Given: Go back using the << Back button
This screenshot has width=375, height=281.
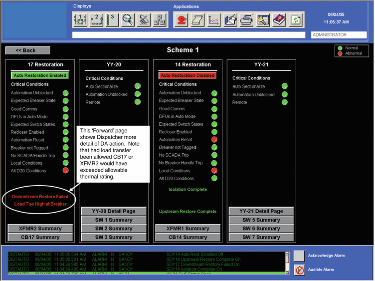Looking at the screenshot, I should (x=27, y=50).
